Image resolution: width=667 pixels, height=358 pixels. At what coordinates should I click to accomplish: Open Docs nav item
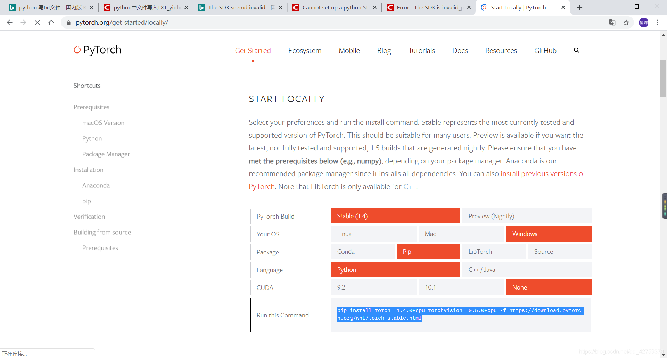(x=460, y=51)
